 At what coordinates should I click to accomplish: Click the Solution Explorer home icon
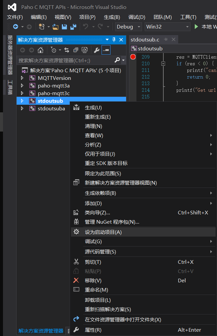(40, 50)
